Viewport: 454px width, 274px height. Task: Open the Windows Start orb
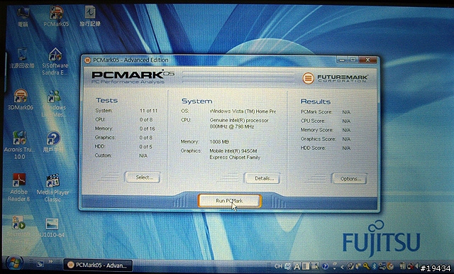click(14, 263)
